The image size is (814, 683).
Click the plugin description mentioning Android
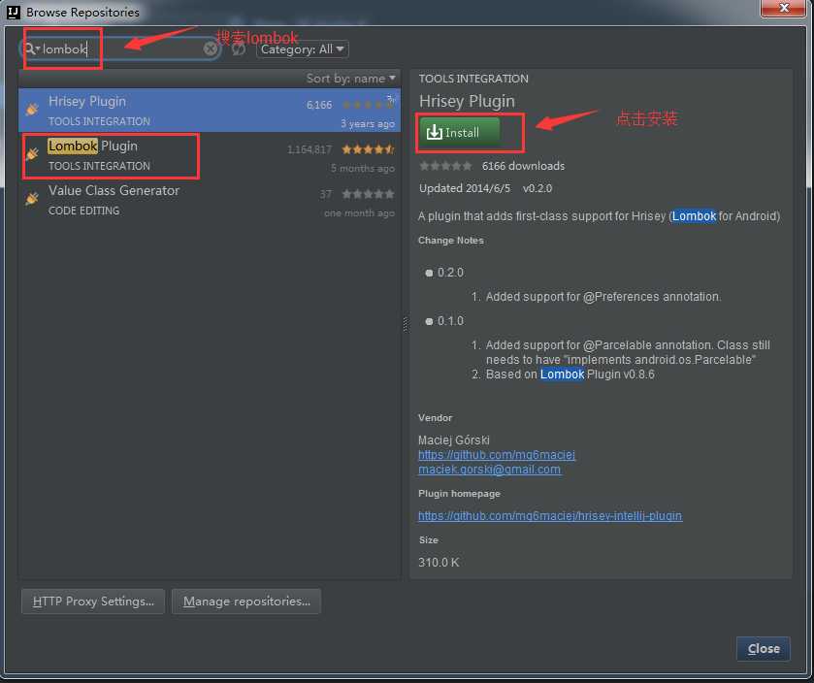[x=599, y=216]
